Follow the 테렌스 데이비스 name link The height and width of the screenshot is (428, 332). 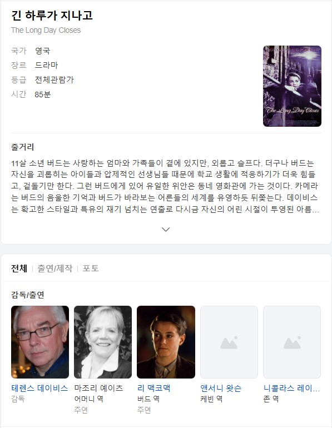tap(39, 388)
